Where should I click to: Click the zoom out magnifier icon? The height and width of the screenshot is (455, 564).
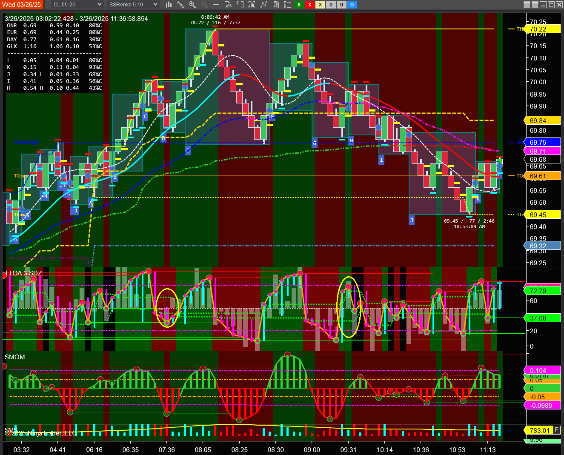(x=204, y=5)
